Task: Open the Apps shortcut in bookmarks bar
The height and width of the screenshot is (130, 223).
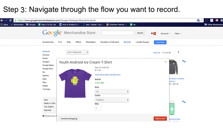Action: [x=4, y=25]
